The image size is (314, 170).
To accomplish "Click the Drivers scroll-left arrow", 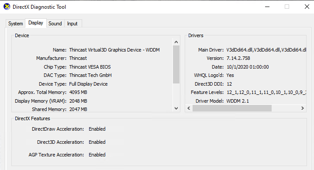I will tap(189, 108).
